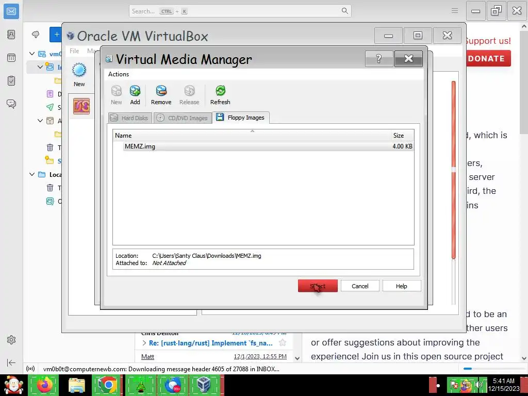528x396 pixels.
Task: Click Cancel in Virtual Media Manager
Action: pos(360,286)
